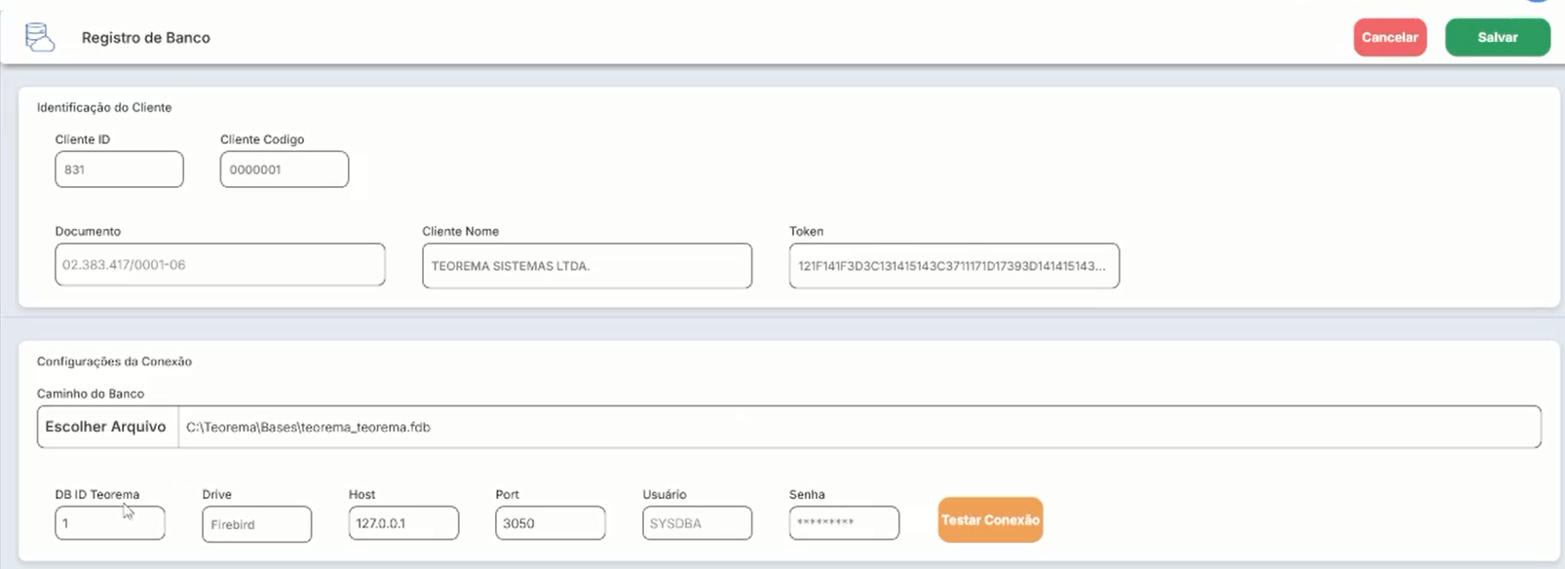
Task: Click the database path text box
Action: click(859, 427)
